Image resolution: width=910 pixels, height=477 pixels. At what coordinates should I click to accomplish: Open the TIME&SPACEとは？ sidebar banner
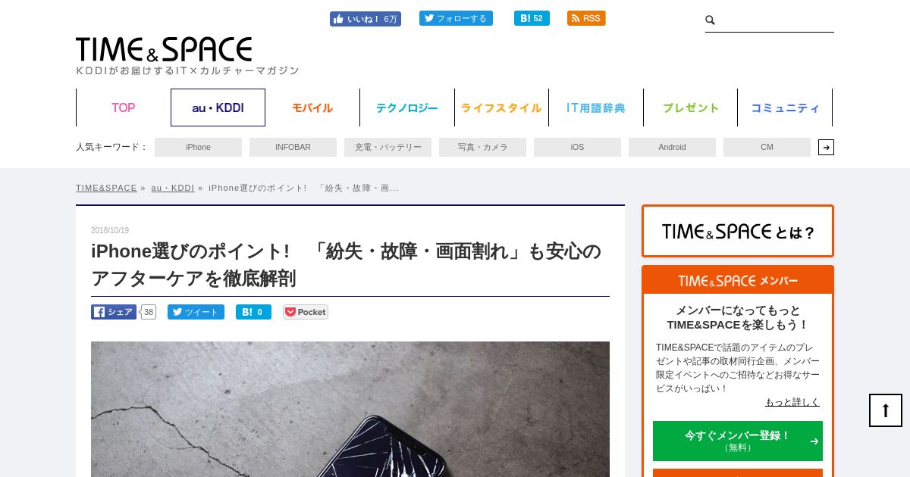click(x=738, y=231)
